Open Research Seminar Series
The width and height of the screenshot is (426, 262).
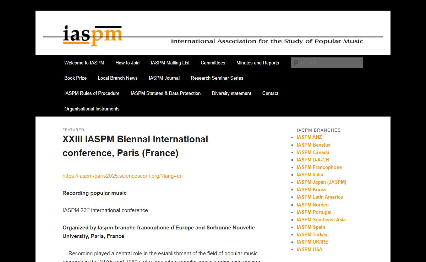point(217,78)
